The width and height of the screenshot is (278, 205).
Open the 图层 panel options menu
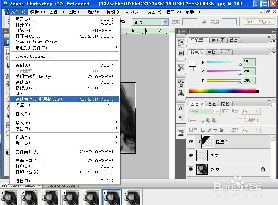coord(273,105)
